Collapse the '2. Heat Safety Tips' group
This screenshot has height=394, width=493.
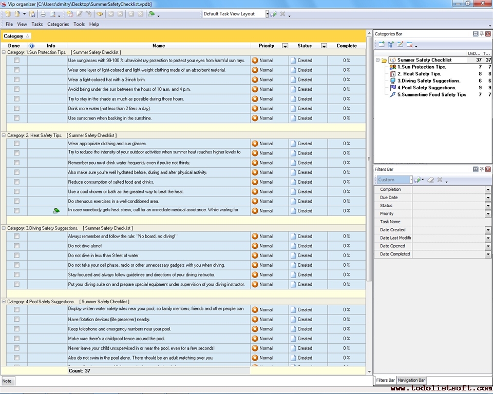coord(4,135)
